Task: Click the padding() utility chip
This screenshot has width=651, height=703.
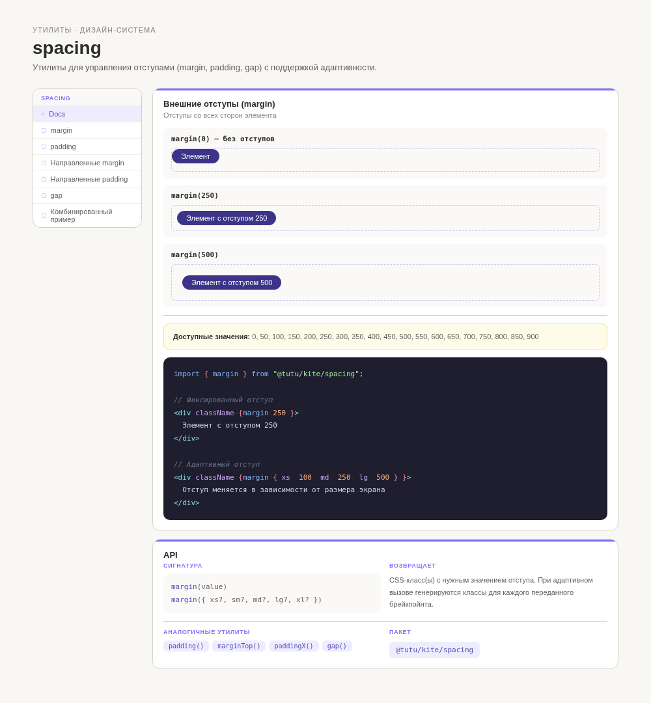Action: tap(186, 646)
